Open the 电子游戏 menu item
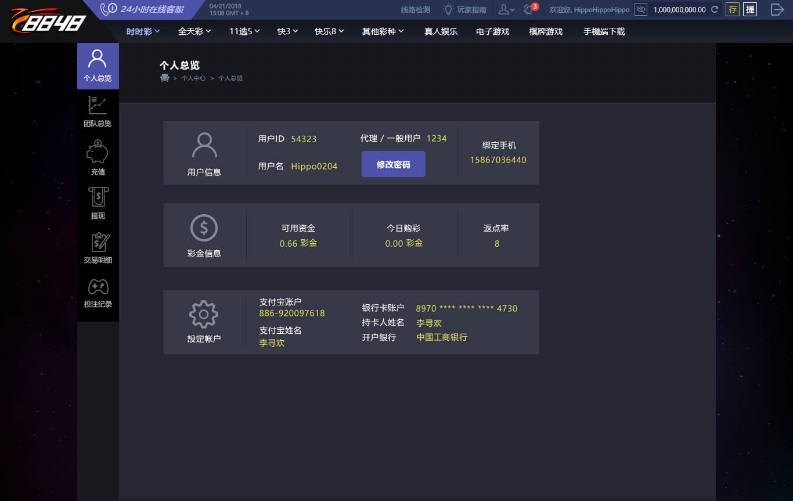The height and width of the screenshot is (501, 793). tap(493, 31)
